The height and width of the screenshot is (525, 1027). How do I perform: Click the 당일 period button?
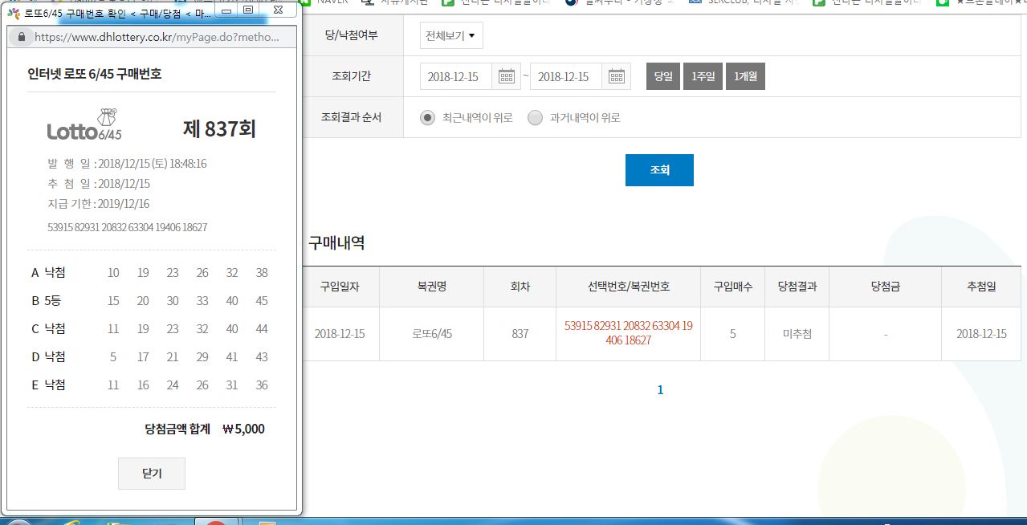[x=663, y=76]
